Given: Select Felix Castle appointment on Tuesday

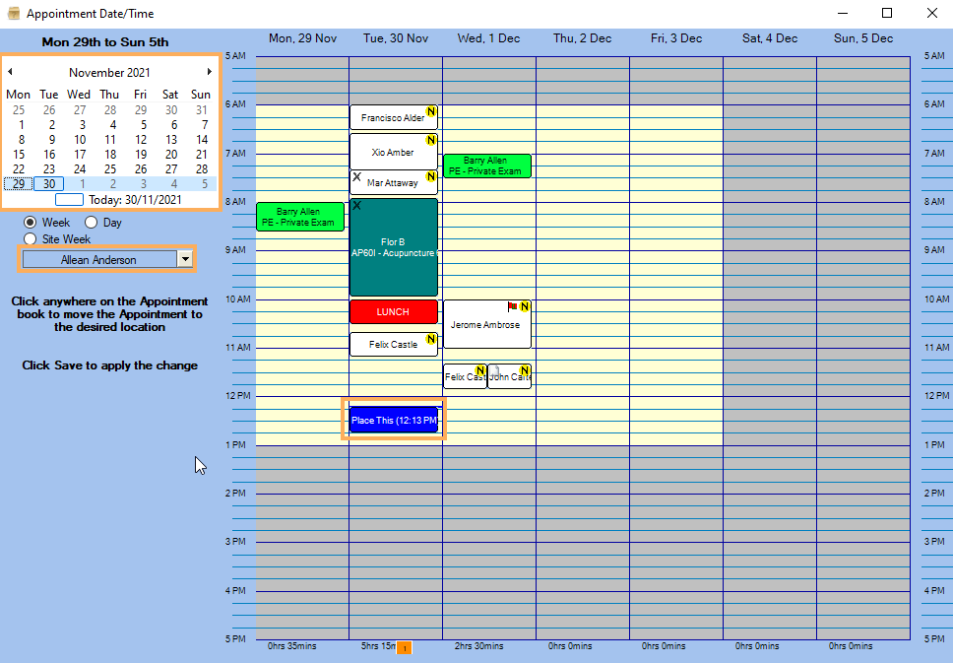Looking at the screenshot, I should pos(393,344).
